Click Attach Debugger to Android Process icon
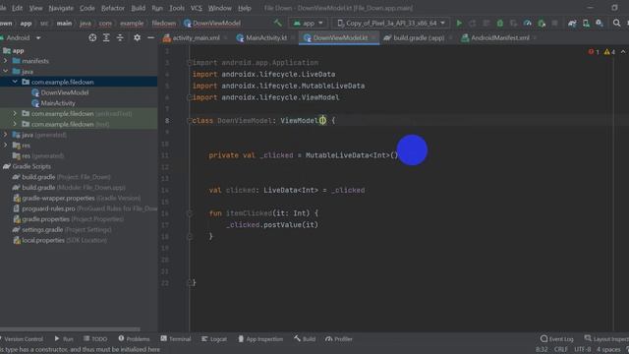Image resolution: width=629 pixels, height=354 pixels. (x=542, y=24)
